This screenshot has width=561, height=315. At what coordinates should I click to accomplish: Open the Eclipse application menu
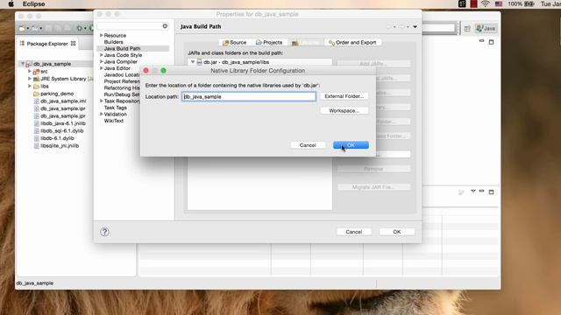click(x=33, y=3)
